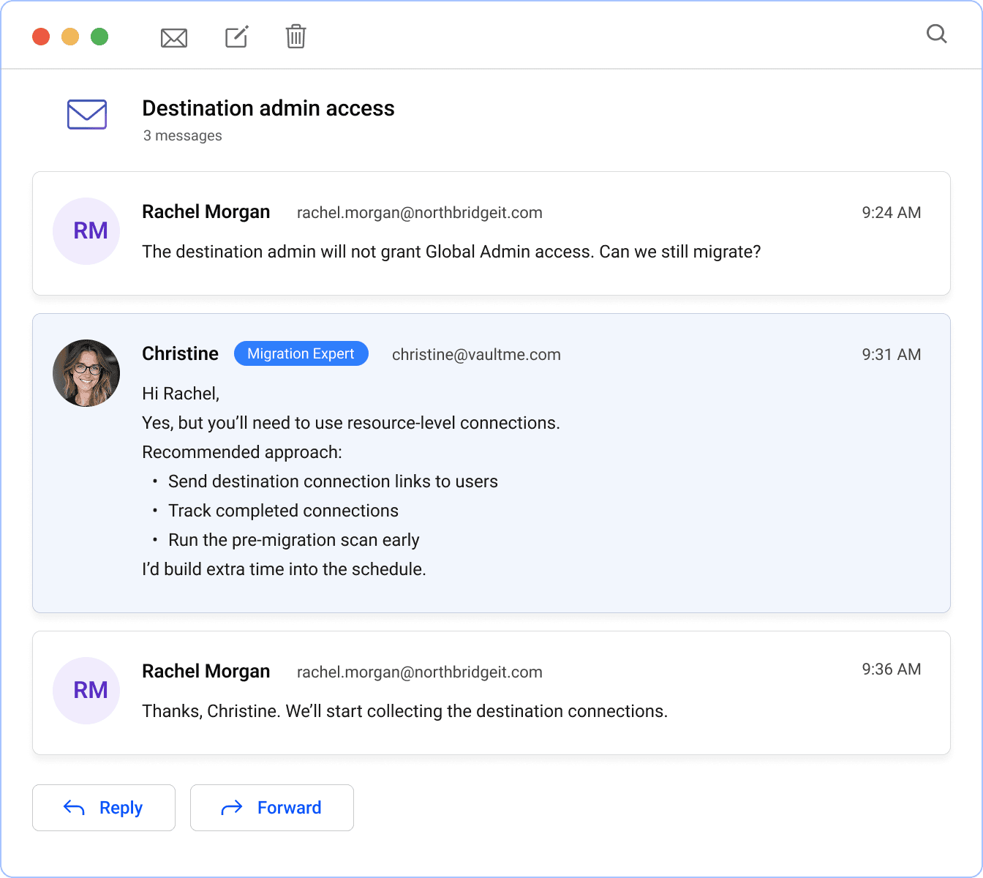Click the Global Admin access question text
Image resolution: width=983 pixels, height=878 pixels.
click(451, 252)
